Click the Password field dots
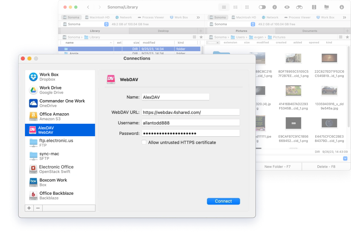The image size is (351, 235). pyautogui.click(x=191, y=133)
